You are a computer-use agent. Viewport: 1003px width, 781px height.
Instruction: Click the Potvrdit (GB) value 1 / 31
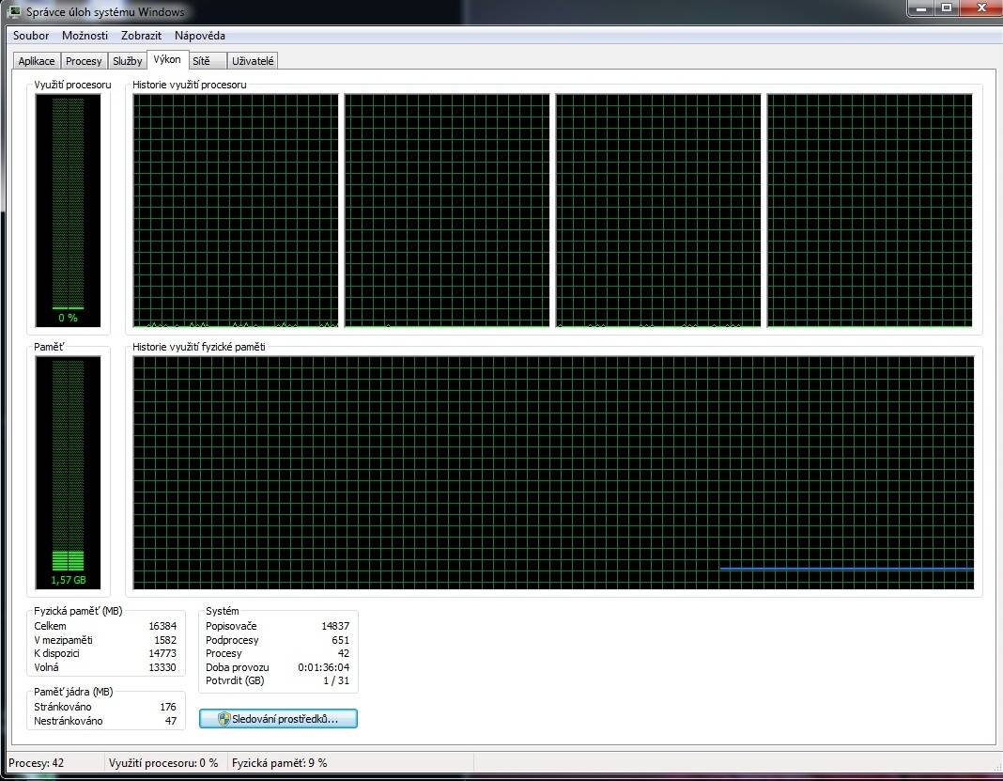click(x=336, y=681)
